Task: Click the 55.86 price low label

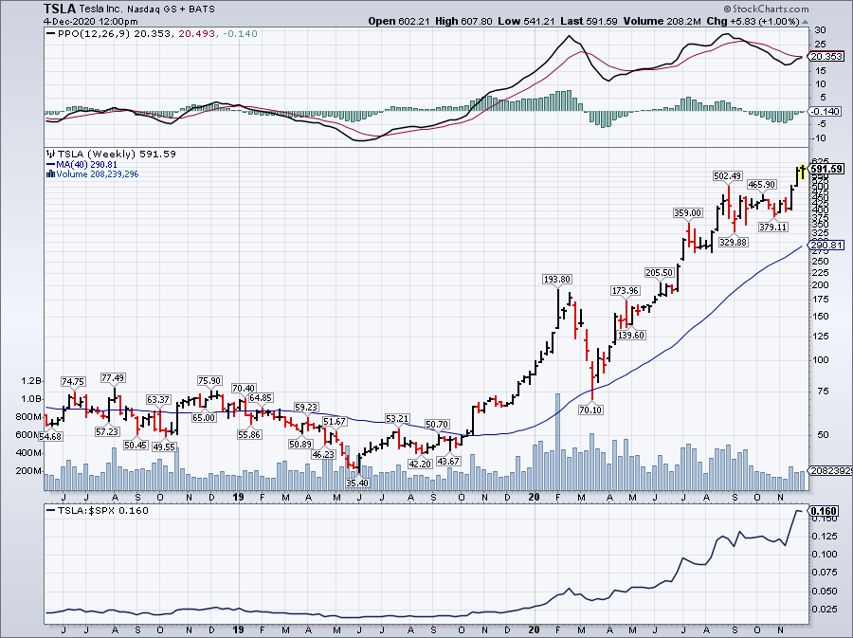Action: pyautogui.click(x=248, y=434)
